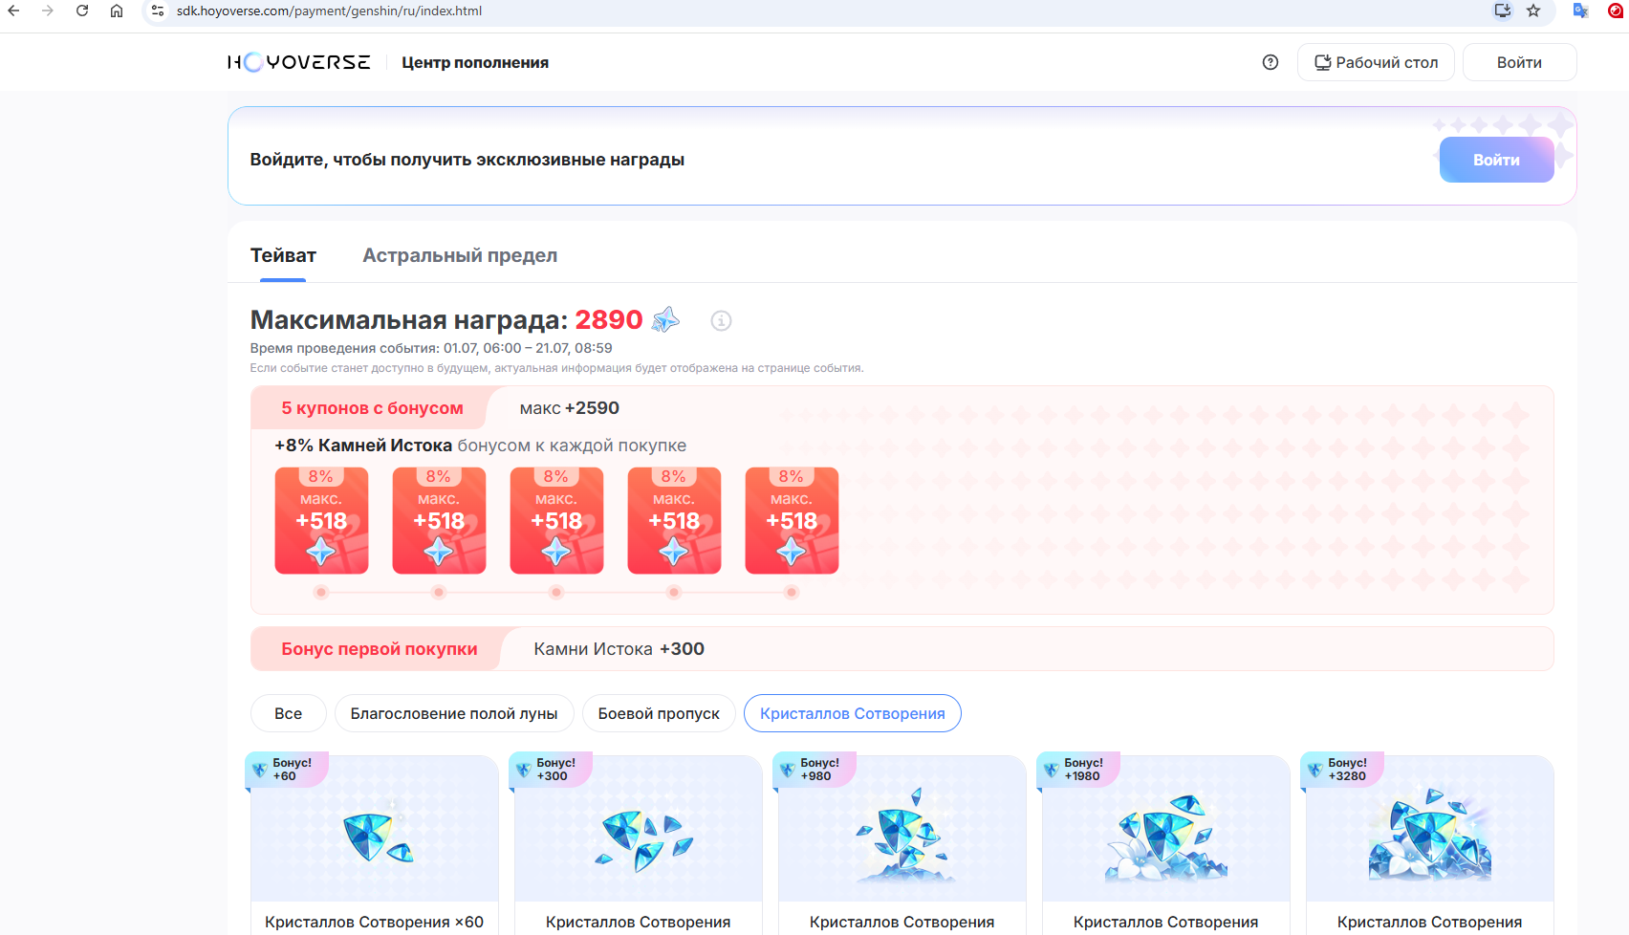Open the info icon beside the maximum reward

coord(721,321)
